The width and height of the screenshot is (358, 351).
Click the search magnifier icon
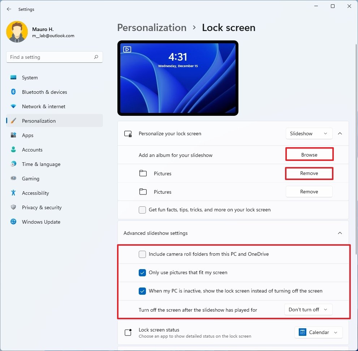coord(96,57)
